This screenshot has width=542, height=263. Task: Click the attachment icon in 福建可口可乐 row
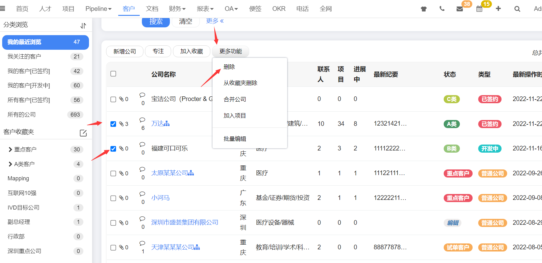point(121,148)
